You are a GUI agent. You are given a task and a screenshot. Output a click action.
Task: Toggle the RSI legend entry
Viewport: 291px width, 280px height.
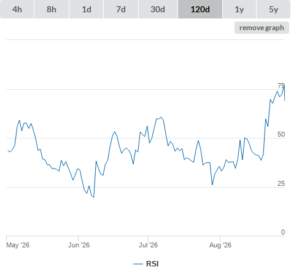pyautogui.click(x=146, y=264)
